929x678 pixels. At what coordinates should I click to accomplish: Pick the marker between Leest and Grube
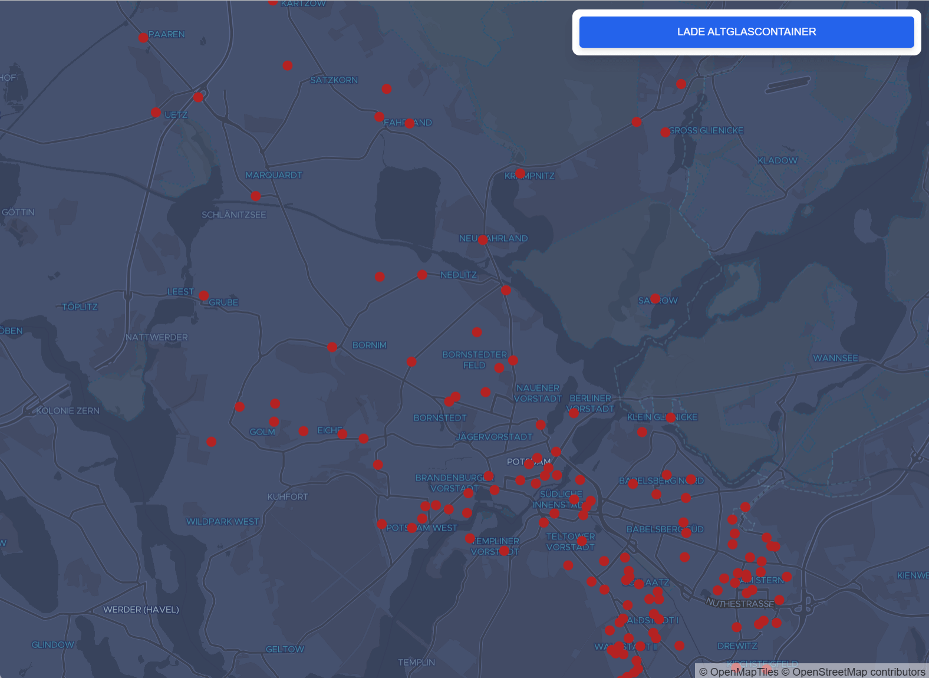(203, 295)
